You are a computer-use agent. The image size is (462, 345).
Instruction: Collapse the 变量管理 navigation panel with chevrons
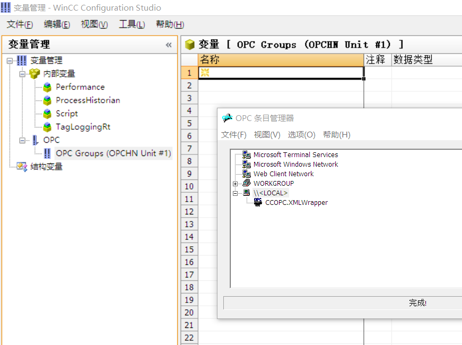169,45
